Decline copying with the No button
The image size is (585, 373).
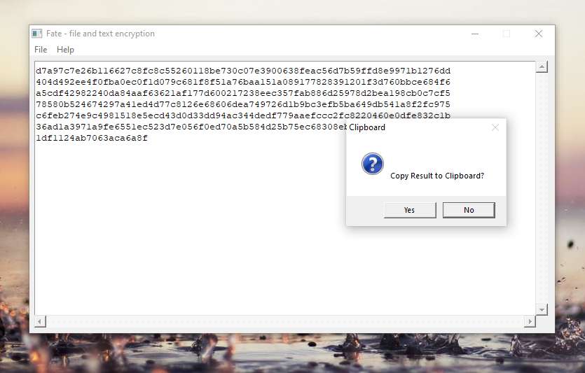(x=469, y=210)
